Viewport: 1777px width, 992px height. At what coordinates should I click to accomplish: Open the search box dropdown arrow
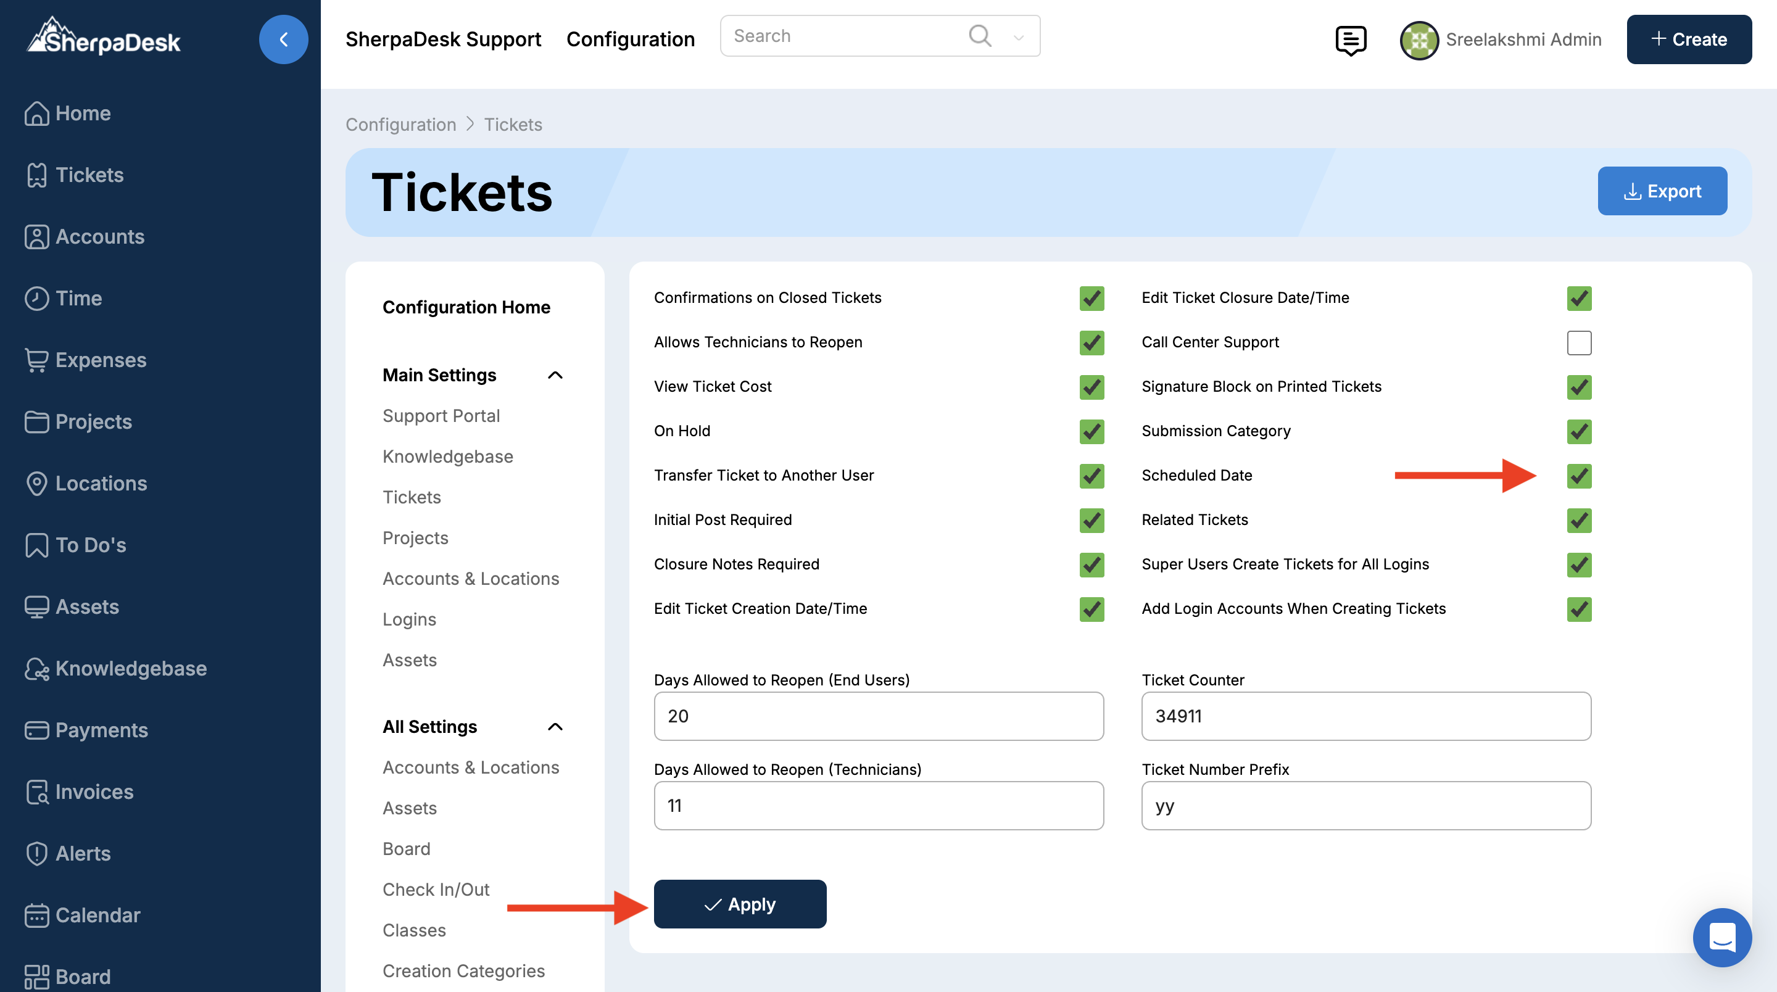1018,37
